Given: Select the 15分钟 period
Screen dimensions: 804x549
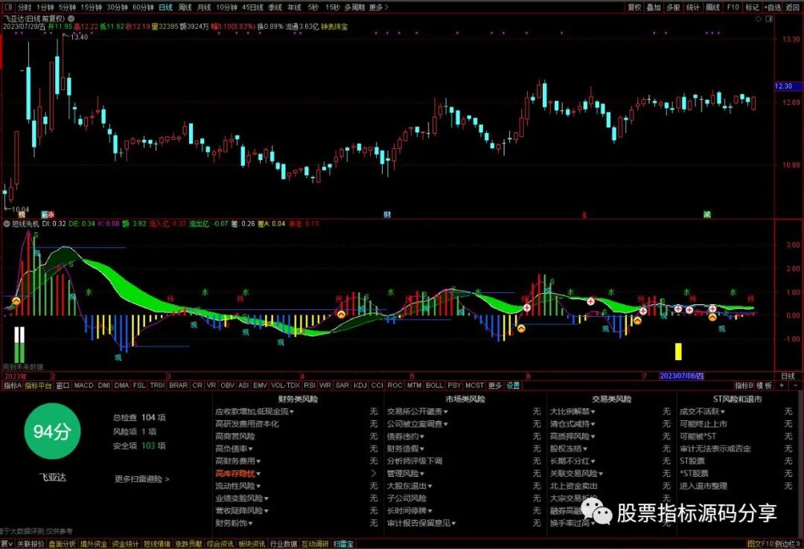Looking at the screenshot, I should click(x=91, y=7).
